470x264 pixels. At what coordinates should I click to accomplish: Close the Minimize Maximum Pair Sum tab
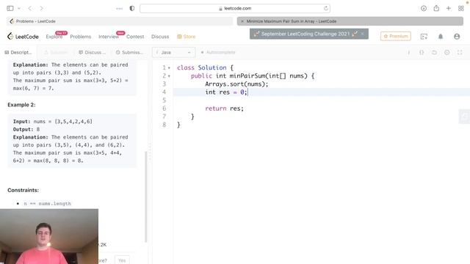(x=242, y=21)
